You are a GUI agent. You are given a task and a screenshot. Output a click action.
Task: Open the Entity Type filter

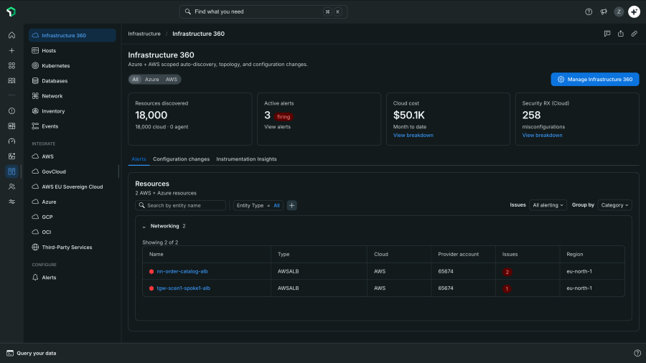258,205
